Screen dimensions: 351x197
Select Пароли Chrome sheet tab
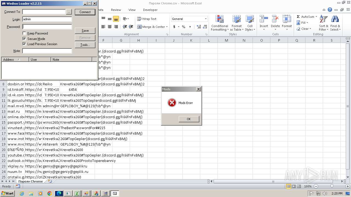(x=31, y=181)
